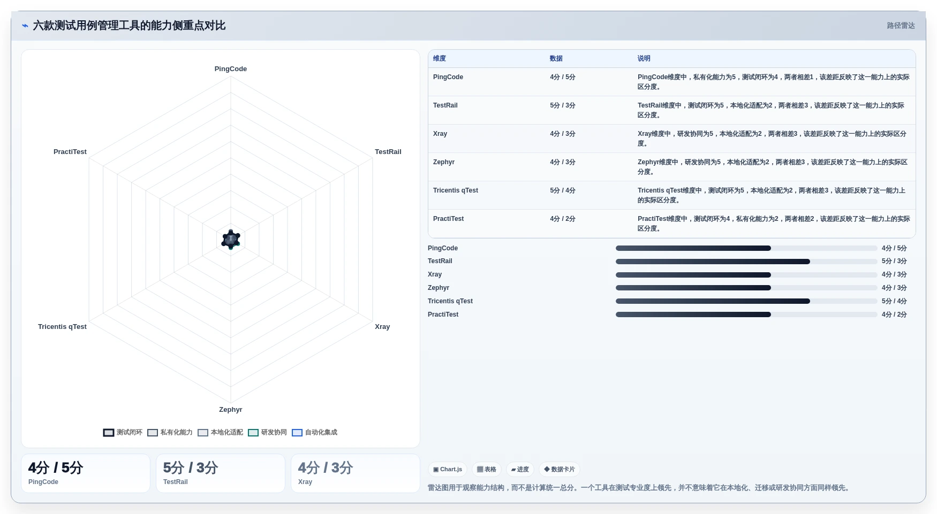937x514 pixels.
Task: Click the page title 六款测试用例管理工具
Action: (129, 26)
